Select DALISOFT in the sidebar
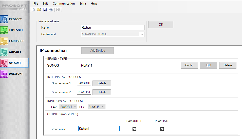242x139 pixels. tap(14, 74)
